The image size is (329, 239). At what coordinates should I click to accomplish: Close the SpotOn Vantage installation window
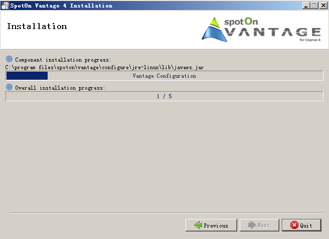(323, 6)
